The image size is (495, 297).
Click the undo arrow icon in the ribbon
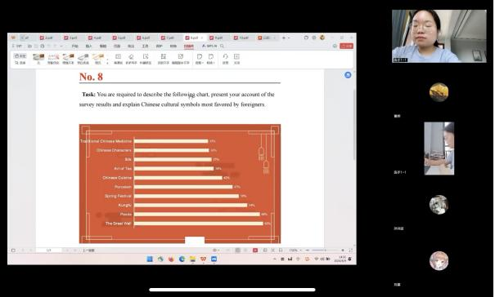pos(225,59)
